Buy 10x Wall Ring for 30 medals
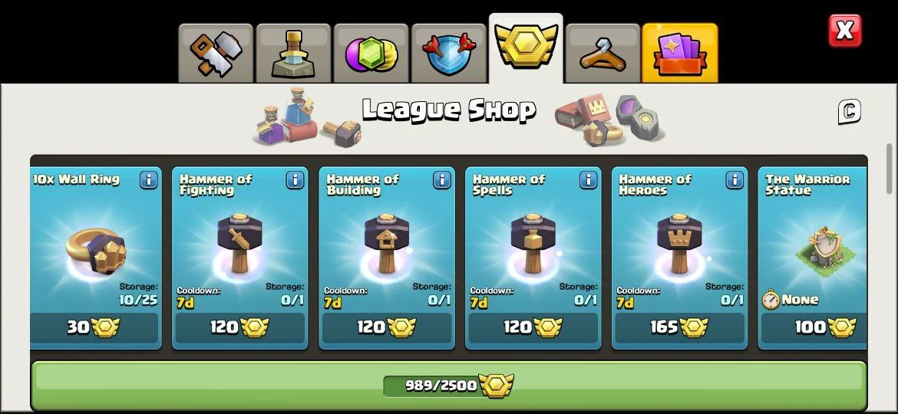The width and height of the screenshot is (898, 414). coord(94,327)
